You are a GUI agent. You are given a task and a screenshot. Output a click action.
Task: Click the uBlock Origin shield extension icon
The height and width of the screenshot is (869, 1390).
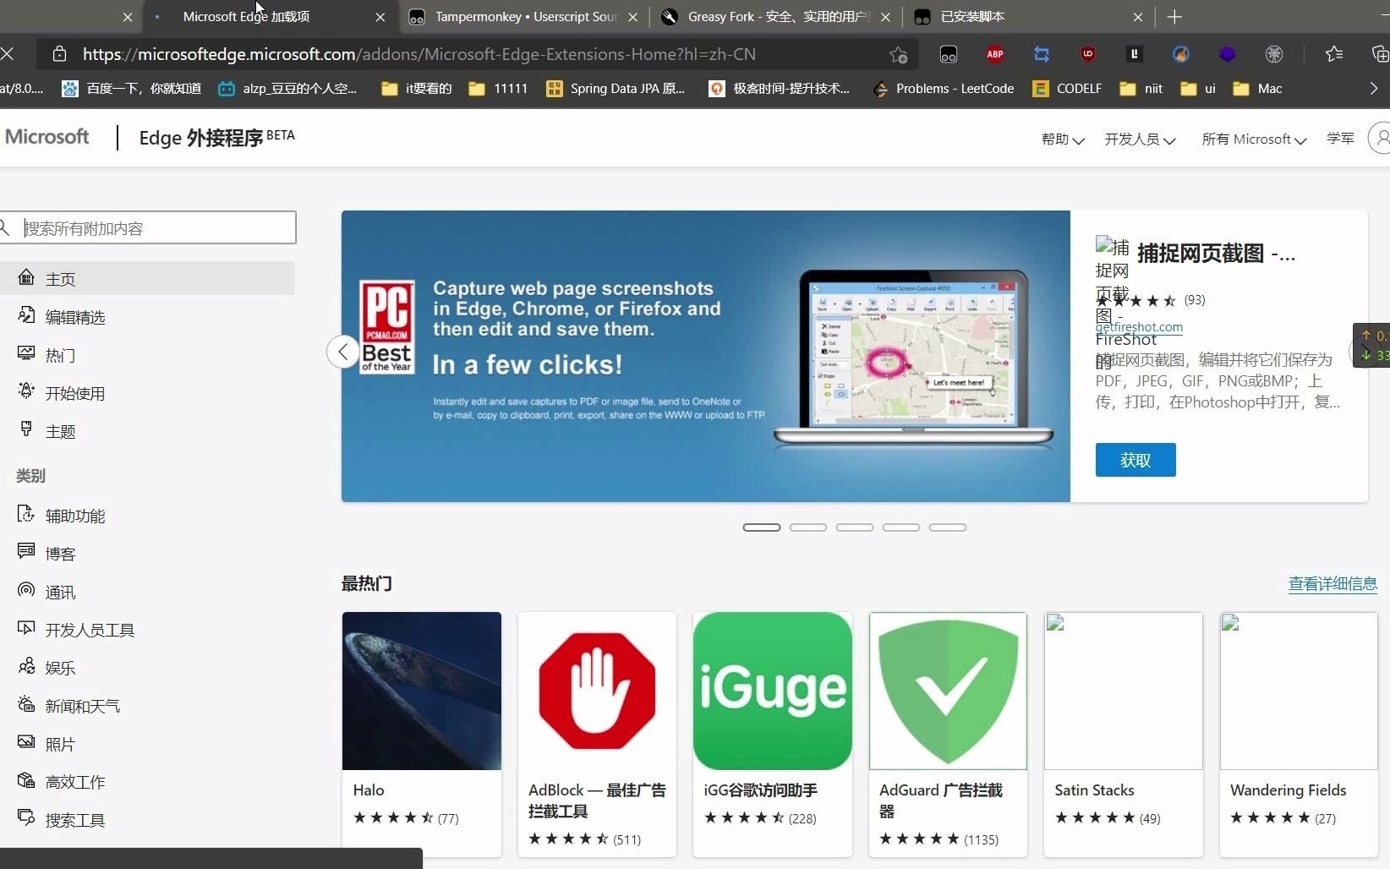click(x=1088, y=54)
